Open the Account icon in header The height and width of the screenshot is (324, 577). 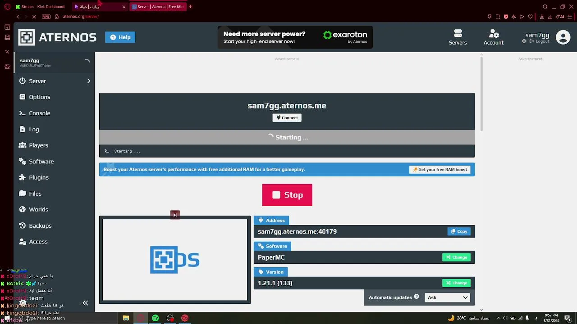click(494, 37)
